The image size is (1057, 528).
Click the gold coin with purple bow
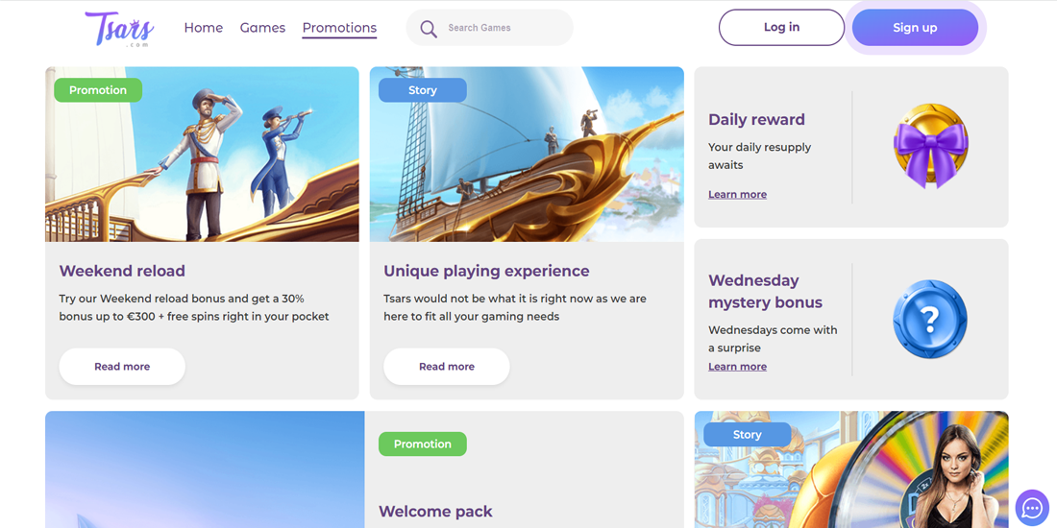(x=929, y=147)
